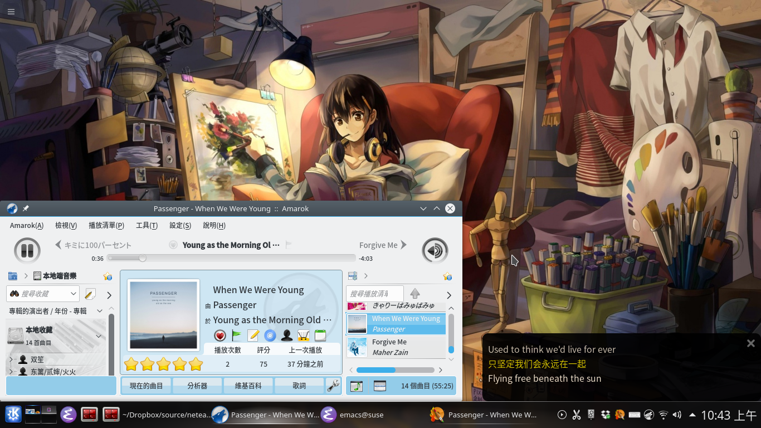Set rating by clicking the fifth star
This screenshot has width=761, height=428.
(196, 364)
